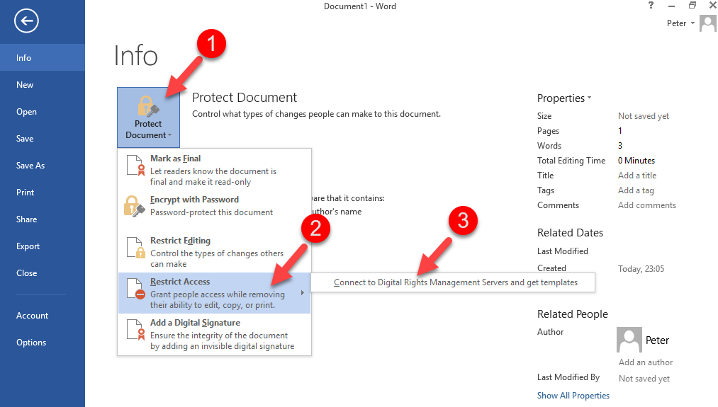Click the '0 Minutes' editing time value
This screenshot has height=407, width=718.
[636, 161]
